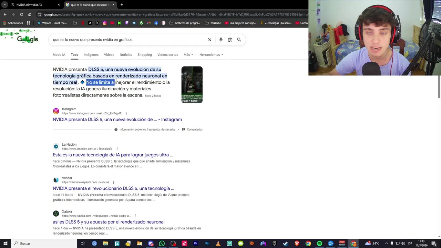Switch to Noticias tab
441x248 pixels.
(126, 55)
